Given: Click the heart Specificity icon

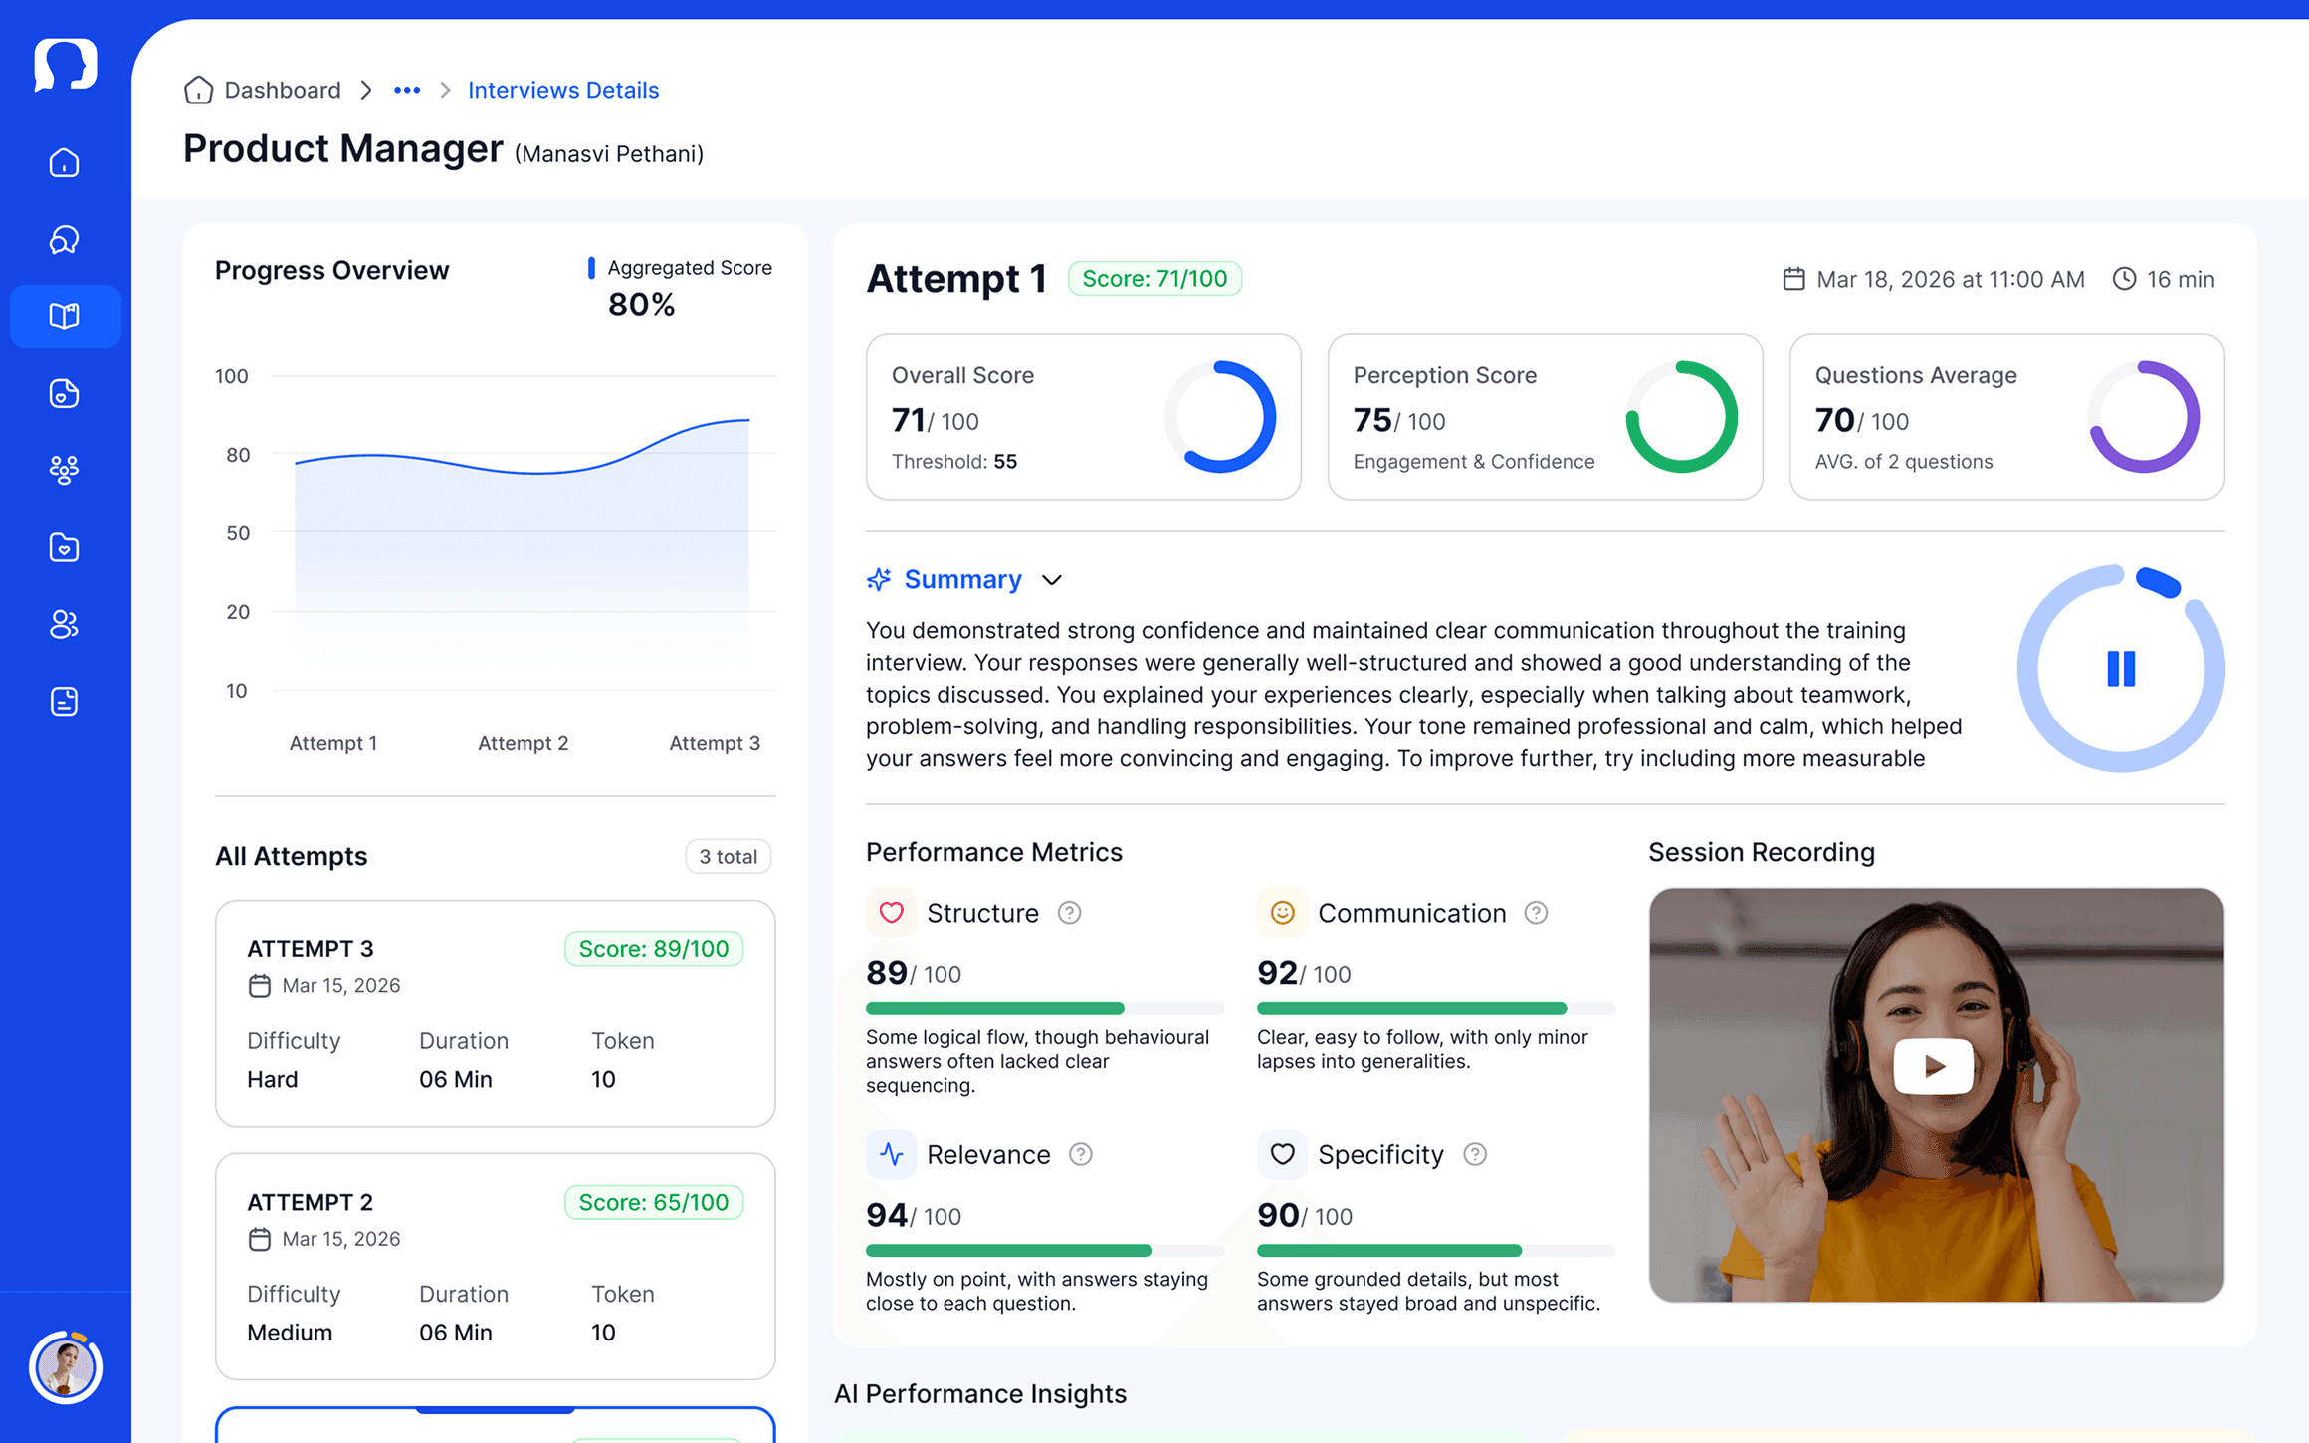Looking at the screenshot, I should [x=1282, y=1154].
